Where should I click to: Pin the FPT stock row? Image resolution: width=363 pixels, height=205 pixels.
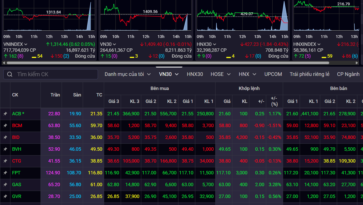[x=5, y=173]
